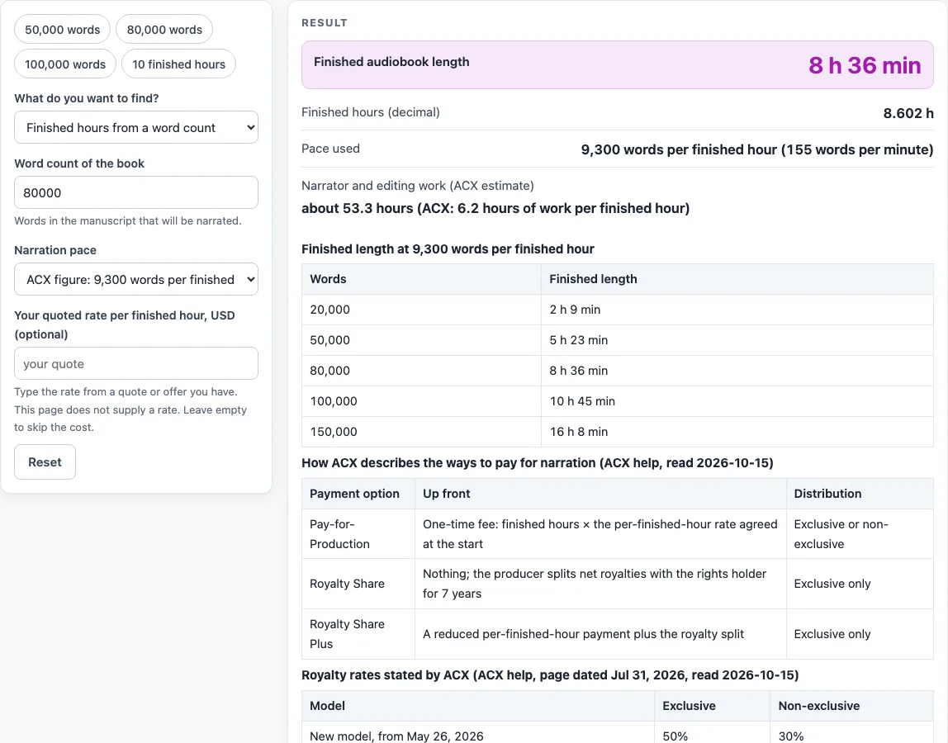Open the 'What do you want to find?' dropdown
Image resolution: width=948 pixels, height=743 pixels.
click(x=136, y=128)
